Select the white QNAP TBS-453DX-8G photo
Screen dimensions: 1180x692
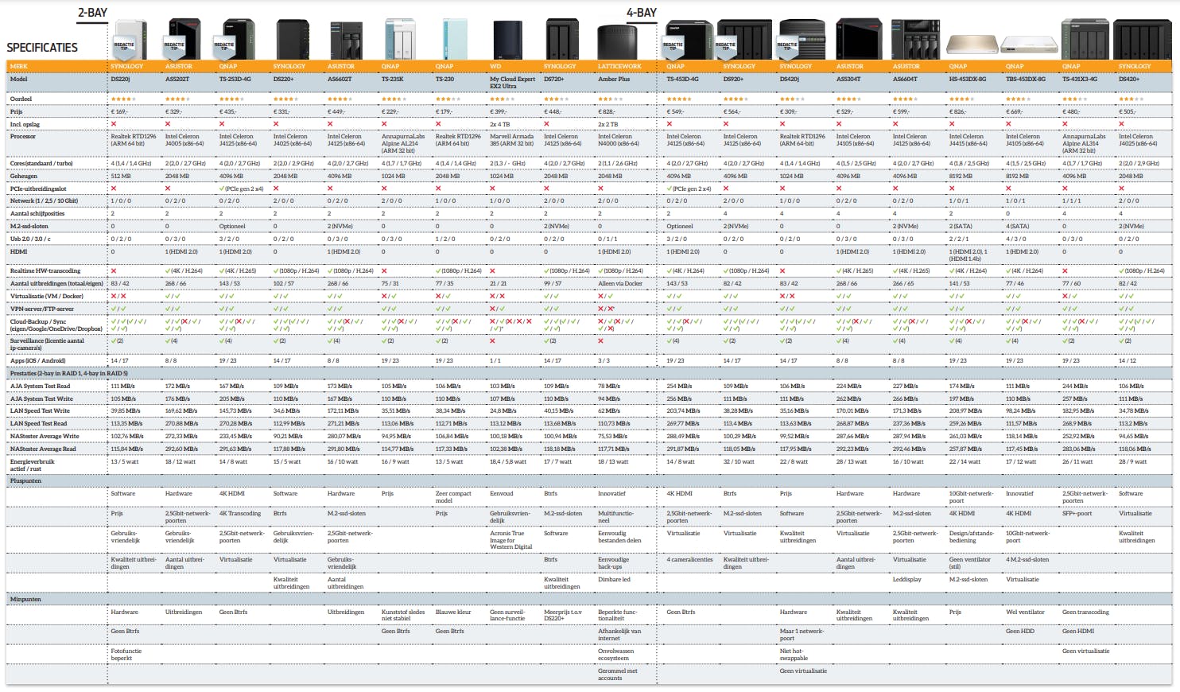click(x=1029, y=45)
